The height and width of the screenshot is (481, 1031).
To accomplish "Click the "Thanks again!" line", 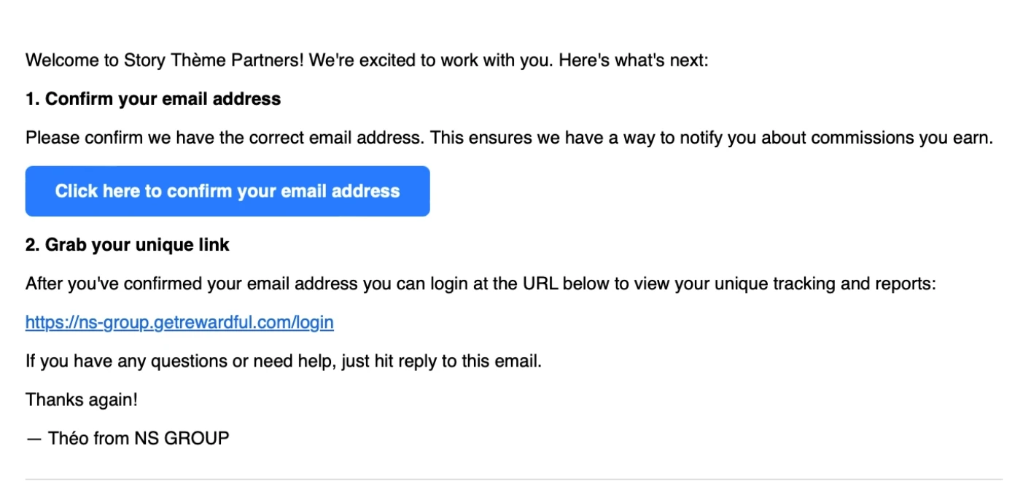I will point(82,399).
